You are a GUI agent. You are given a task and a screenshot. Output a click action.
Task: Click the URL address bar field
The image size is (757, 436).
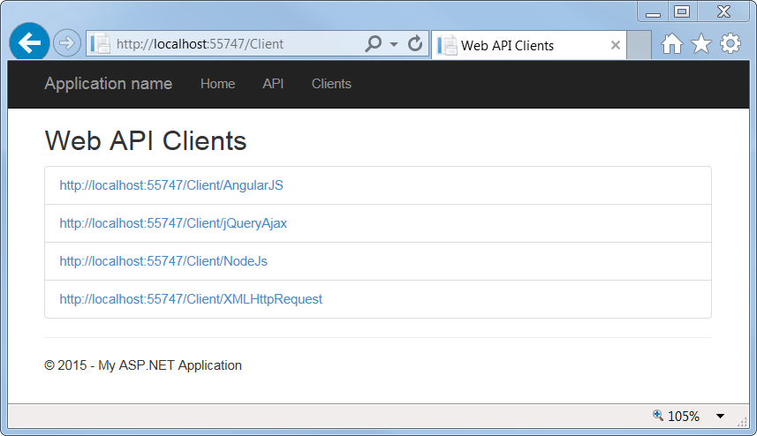pos(237,44)
